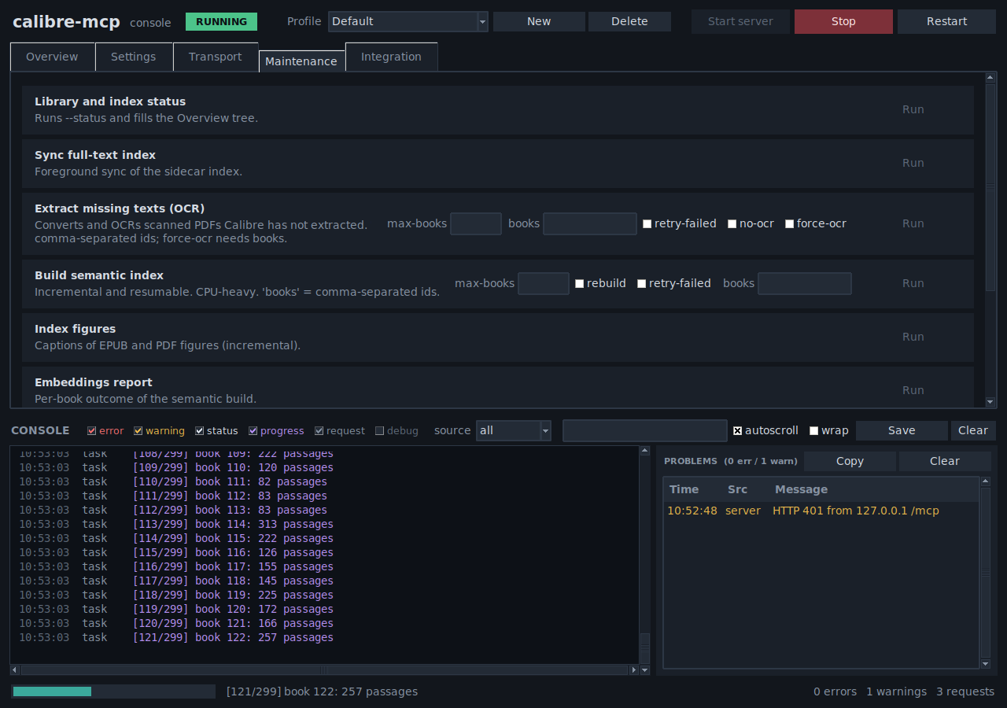1007x708 pixels.
Task: Create a New profile
Action: point(539,21)
